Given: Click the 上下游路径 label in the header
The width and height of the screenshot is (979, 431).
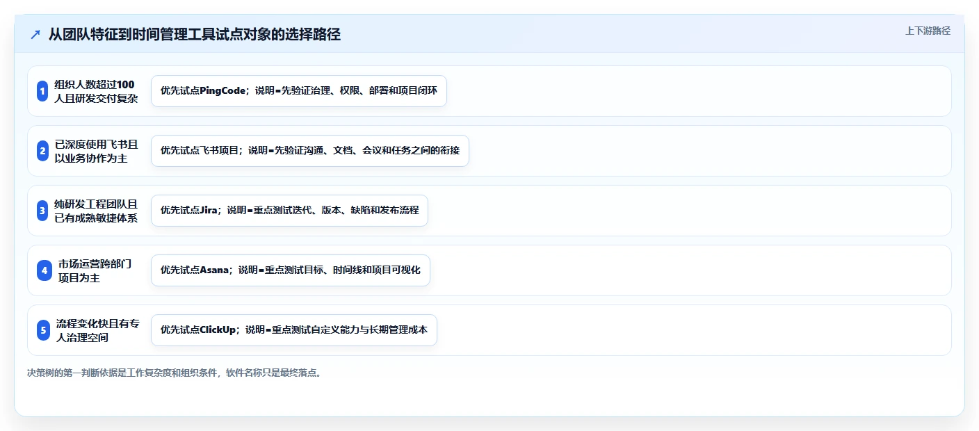Looking at the screenshot, I should click(x=928, y=31).
